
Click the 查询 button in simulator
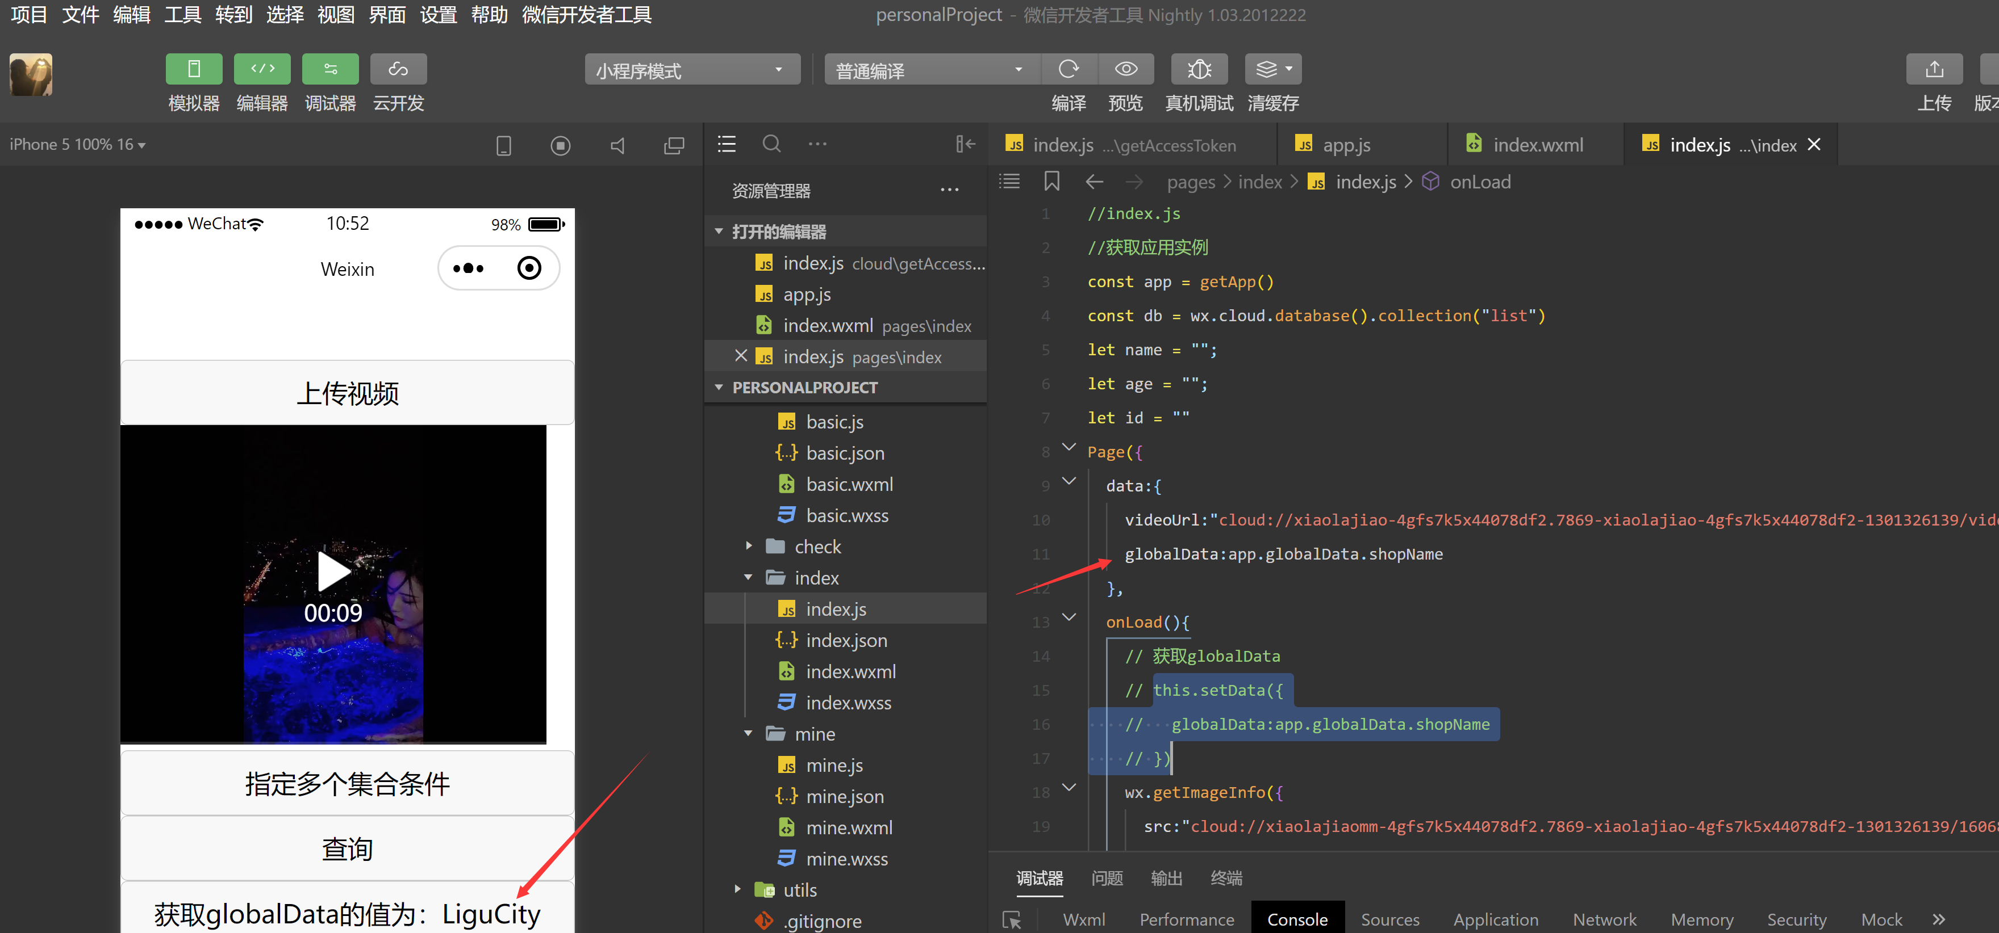coord(347,848)
